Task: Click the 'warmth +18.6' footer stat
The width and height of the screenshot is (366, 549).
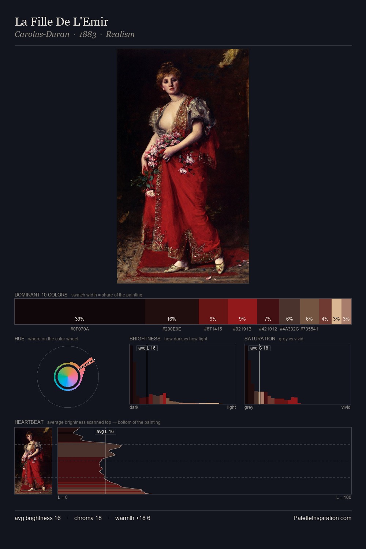Action: click(133, 518)
